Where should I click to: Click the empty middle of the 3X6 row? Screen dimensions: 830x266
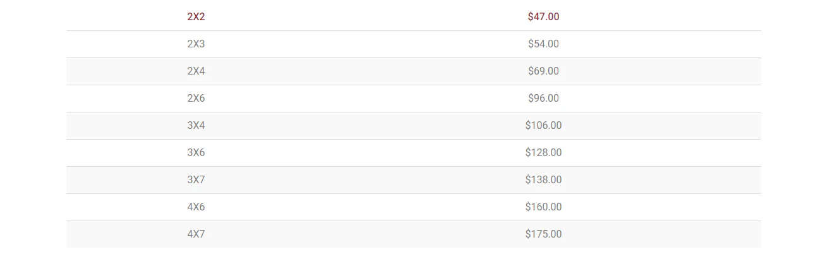click(x=370, y=153)
